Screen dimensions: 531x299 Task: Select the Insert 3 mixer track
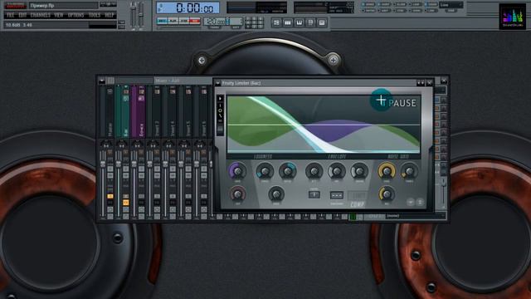153,112
